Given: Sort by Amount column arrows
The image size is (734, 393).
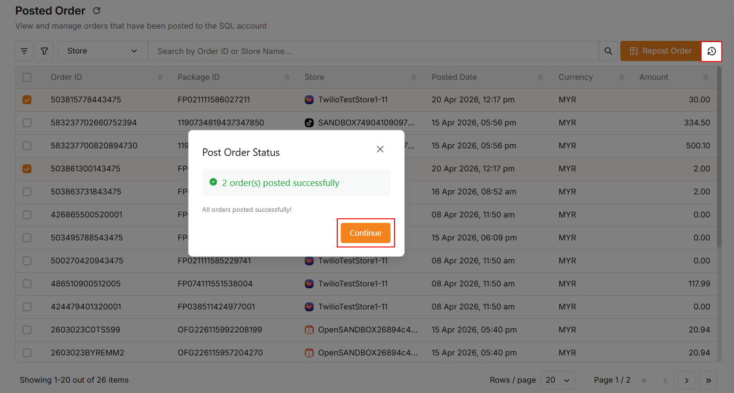Looking at the screenshot, I should point(705,77).
